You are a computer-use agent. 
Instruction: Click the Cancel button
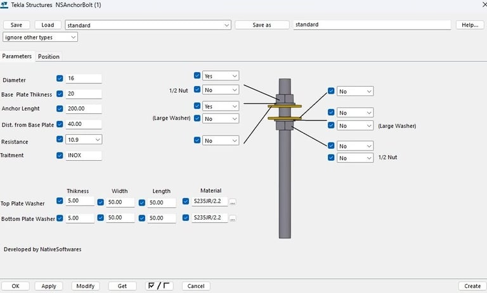click(x=196, y=286)
